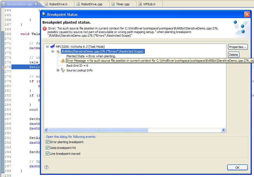This screenshot has height=177, width=254.
Task: Expand the Source Lookup Info node
Action: tap(58, 70)
